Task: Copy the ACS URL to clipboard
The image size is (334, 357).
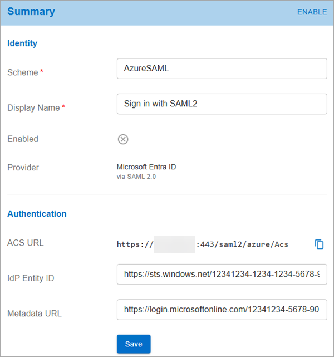Action: coord(319,244)
